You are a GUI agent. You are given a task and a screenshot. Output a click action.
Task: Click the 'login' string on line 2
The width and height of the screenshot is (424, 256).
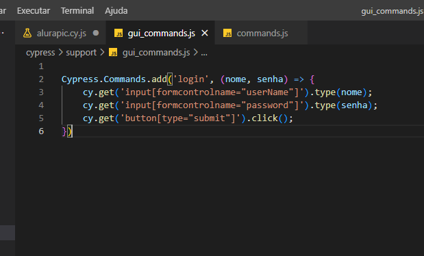pyautogui.click(x=191, y=79)
